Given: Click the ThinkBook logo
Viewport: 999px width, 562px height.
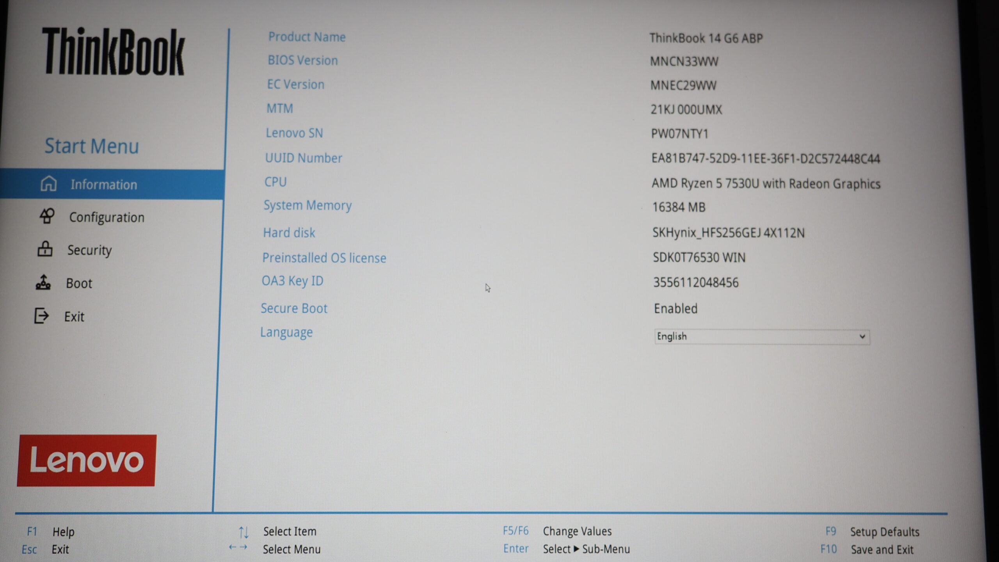Looking at the screenshot, I should (113, 52).
